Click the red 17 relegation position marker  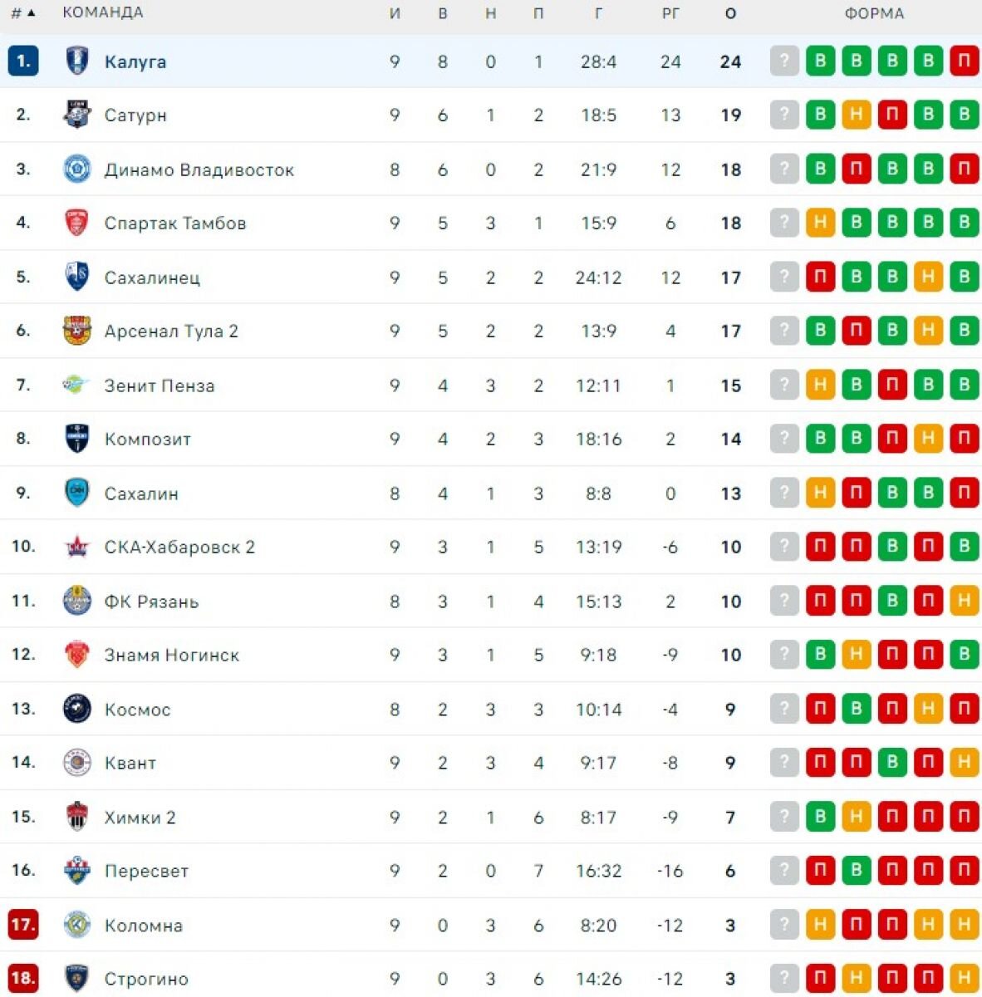click(23, 924)
